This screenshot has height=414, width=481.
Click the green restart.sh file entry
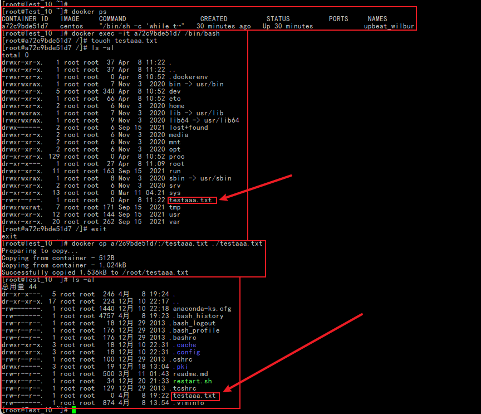[192, 381]
